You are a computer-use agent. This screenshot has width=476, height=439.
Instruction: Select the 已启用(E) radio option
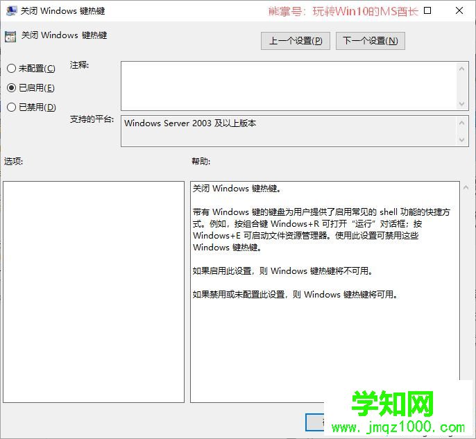pyautogui.click(x=31, y=88)
